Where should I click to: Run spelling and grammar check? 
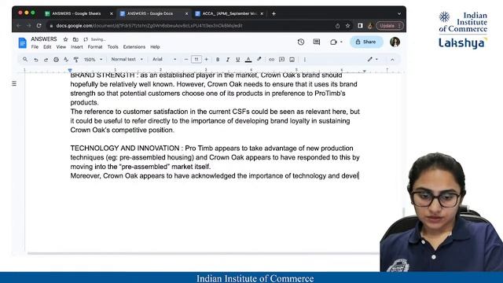pos(66,60)
